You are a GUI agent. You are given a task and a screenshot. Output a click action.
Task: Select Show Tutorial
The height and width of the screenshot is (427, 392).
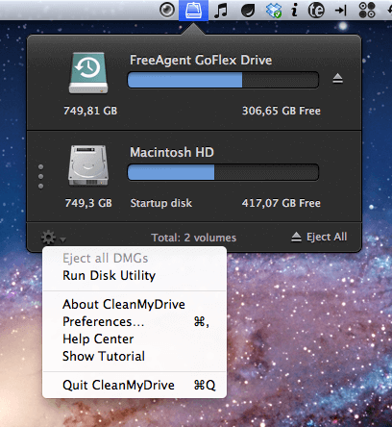[x=104, y=356]
